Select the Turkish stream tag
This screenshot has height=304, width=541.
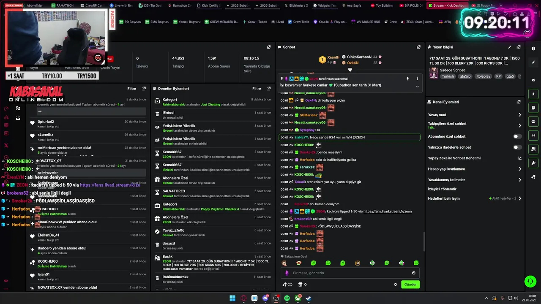448,76
